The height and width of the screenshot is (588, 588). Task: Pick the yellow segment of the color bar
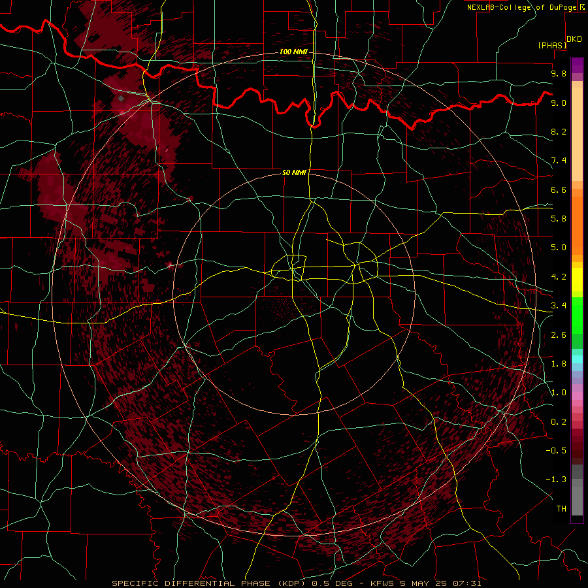click(577, 280)
